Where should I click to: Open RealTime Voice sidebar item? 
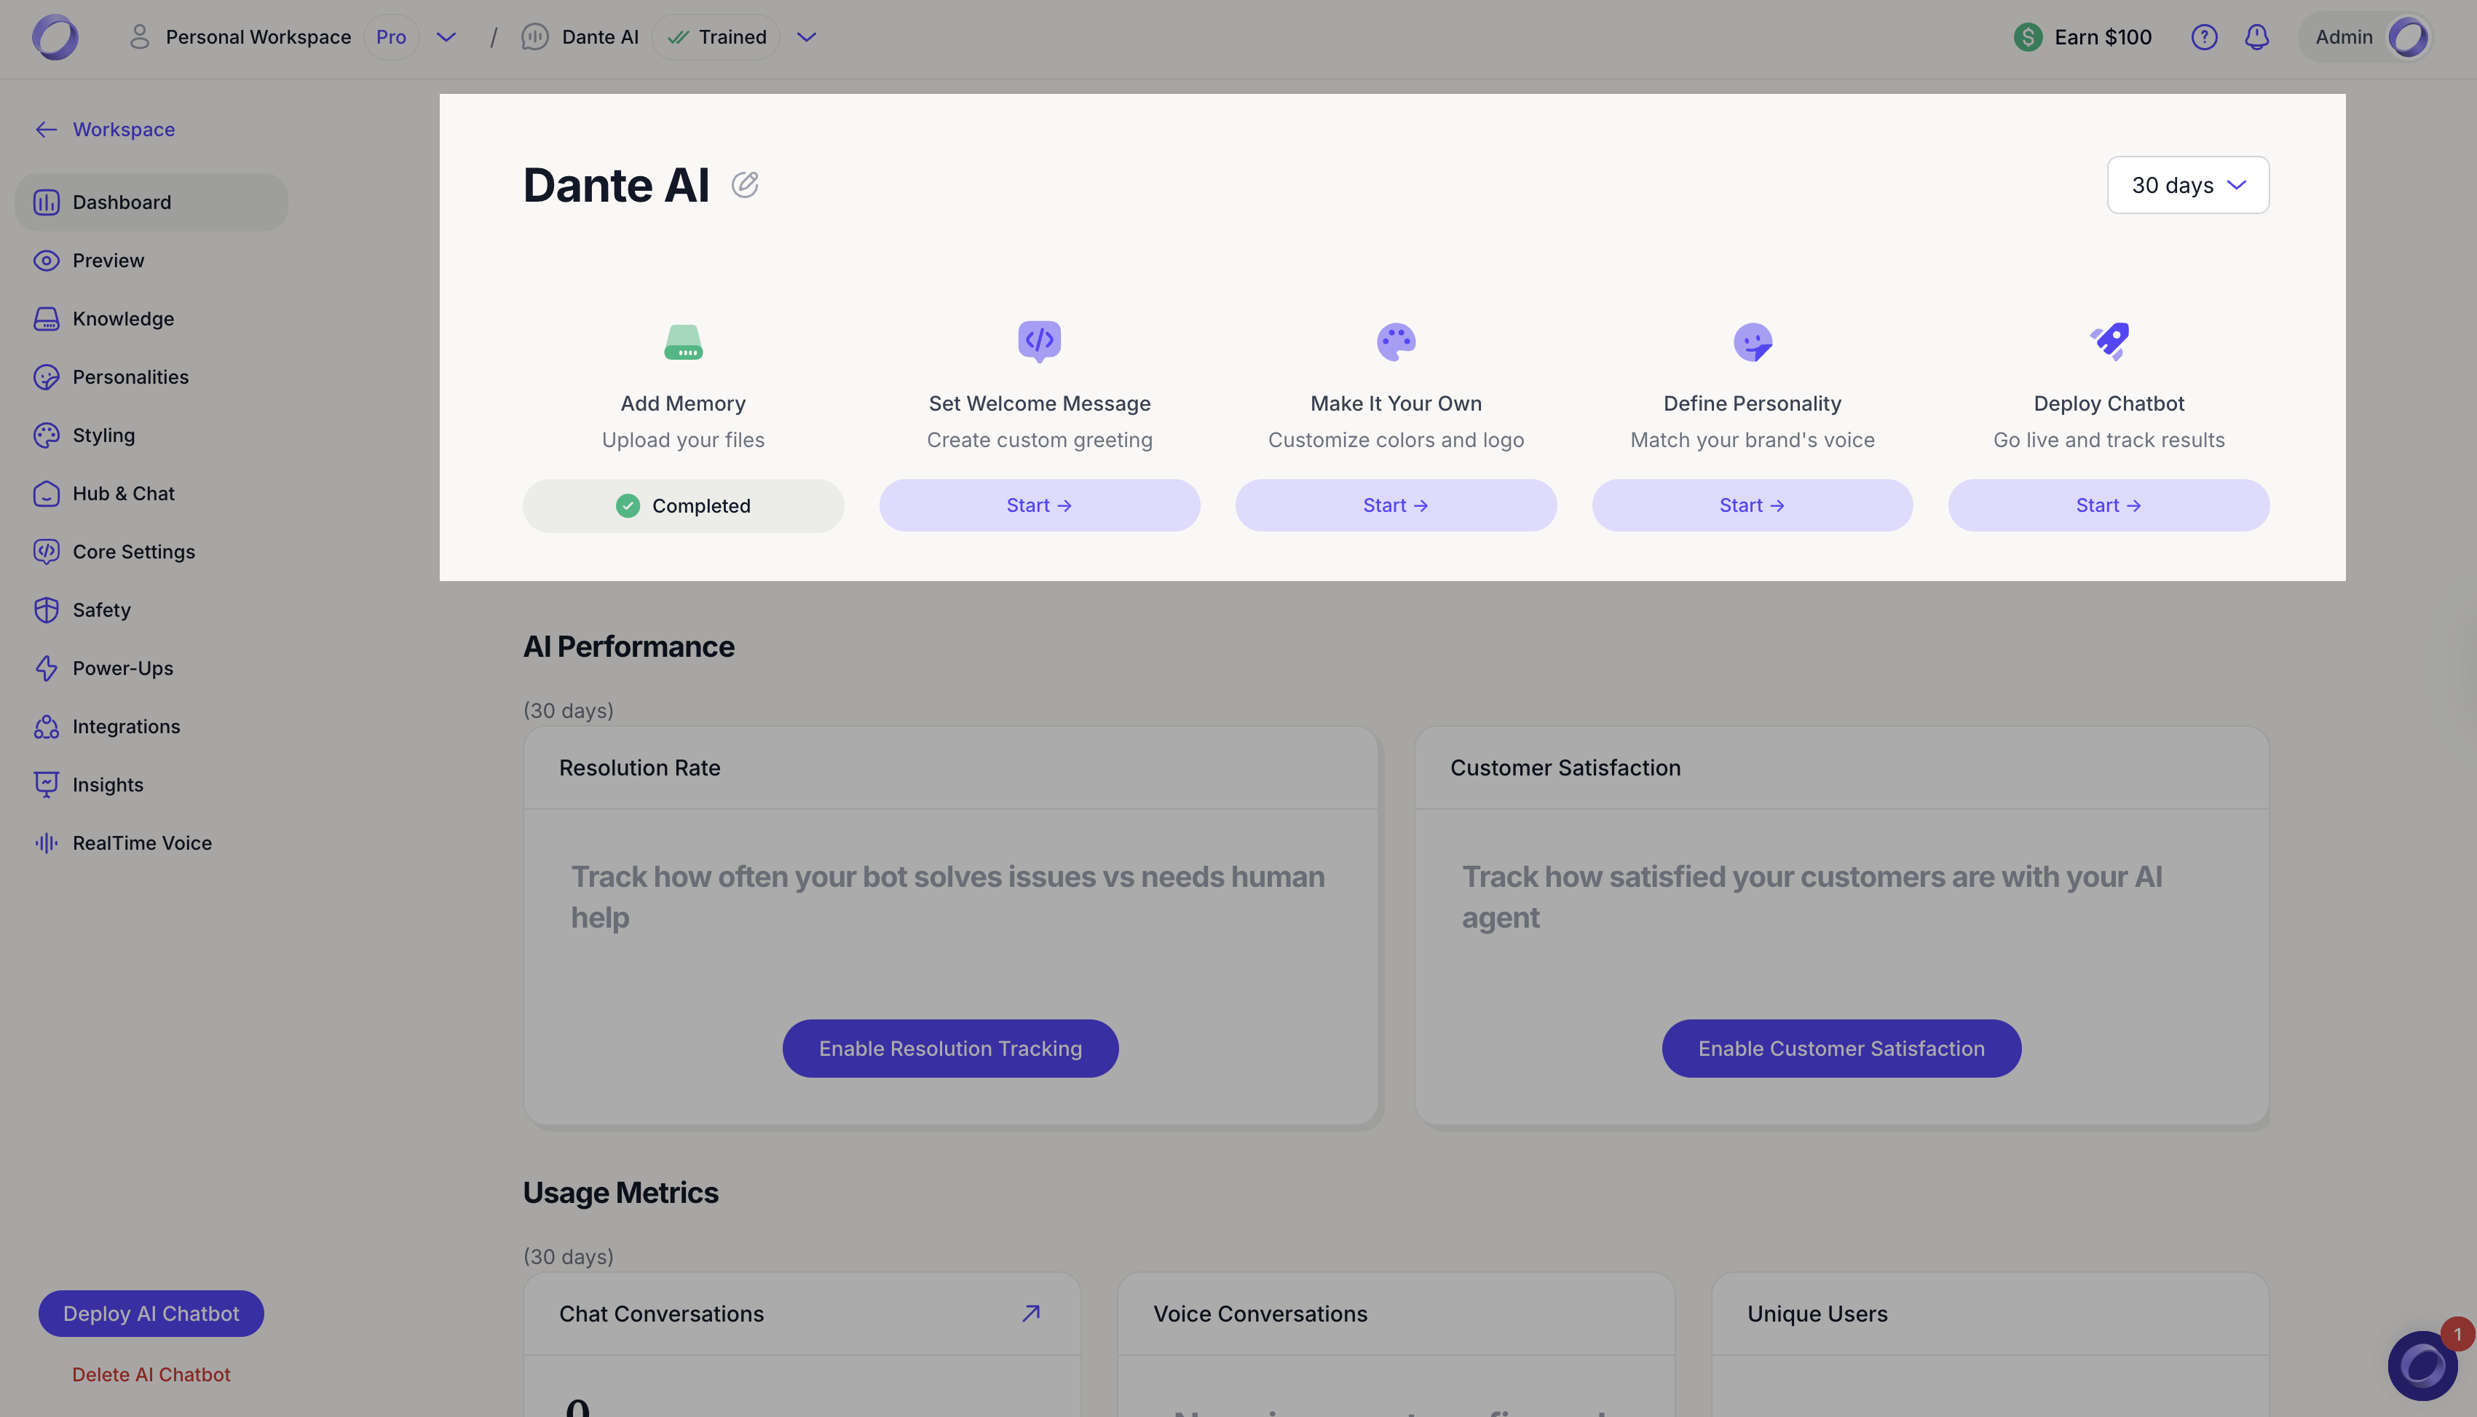(x=142, y=842)
